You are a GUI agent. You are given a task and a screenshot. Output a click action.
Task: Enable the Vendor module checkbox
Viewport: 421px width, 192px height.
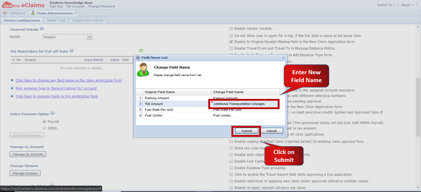point(231,28)
